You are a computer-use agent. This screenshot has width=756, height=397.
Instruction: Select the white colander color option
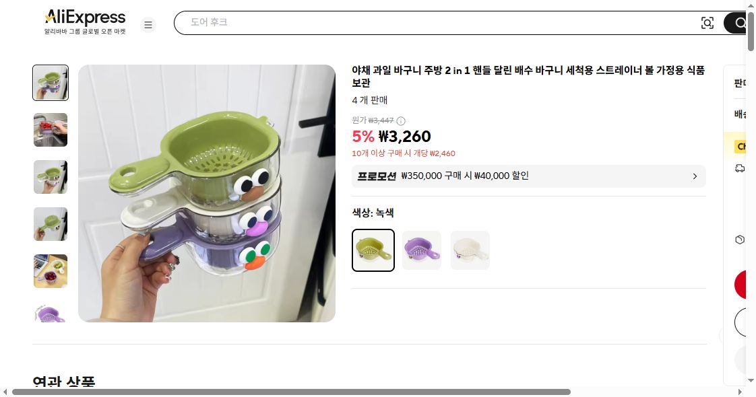[x=470, y=250]
